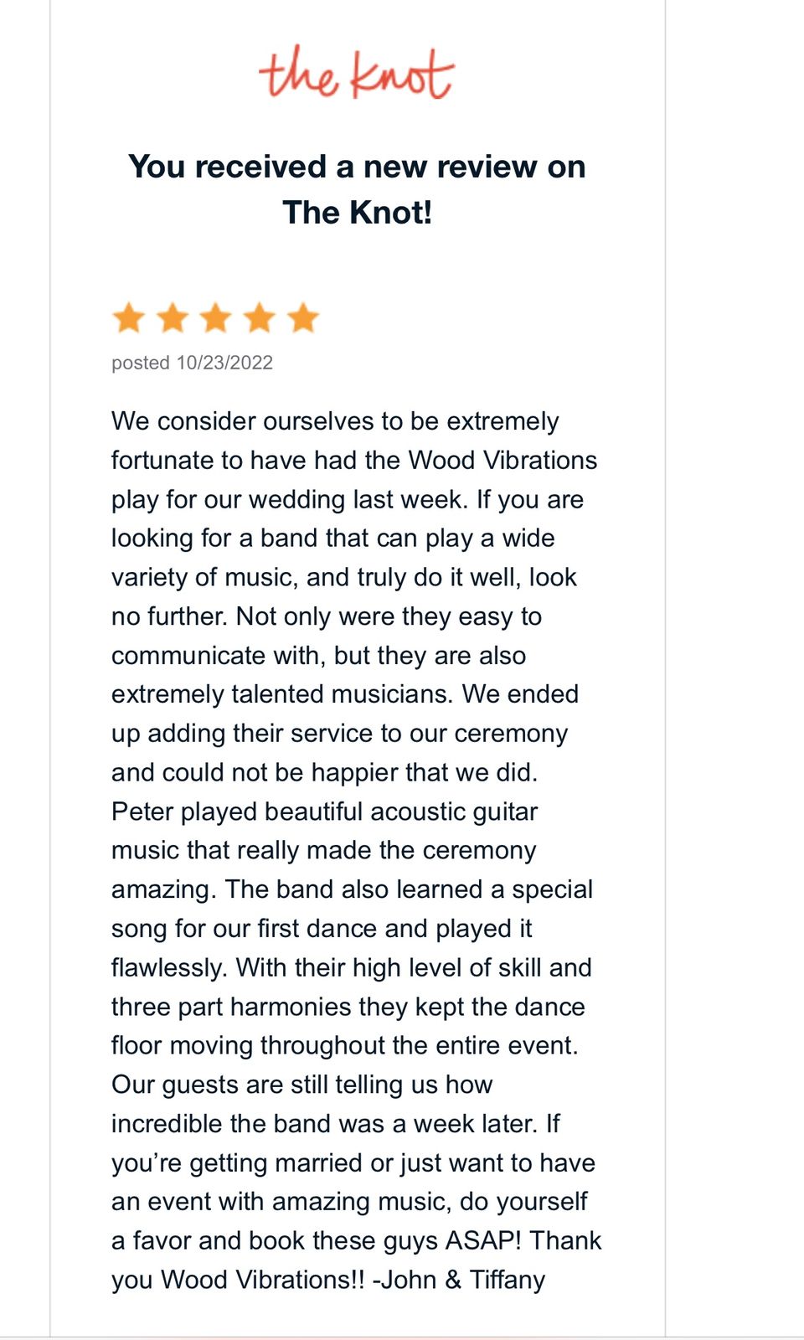Click the "You received a new review" heading
This screenshot has width=804, height=1340.
tap(357, 167)
